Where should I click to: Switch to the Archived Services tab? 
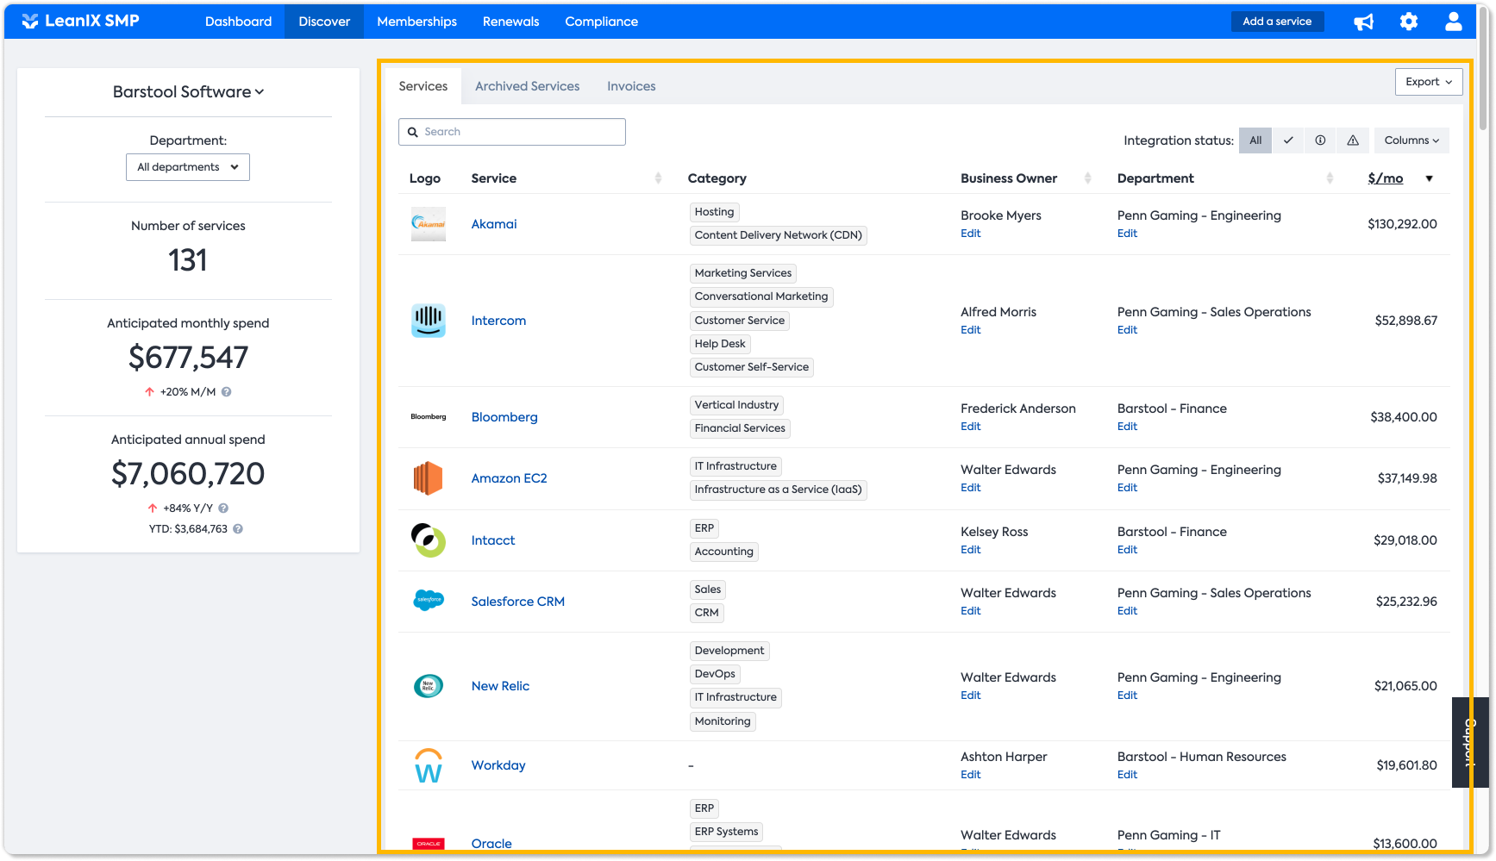[528, 86]
